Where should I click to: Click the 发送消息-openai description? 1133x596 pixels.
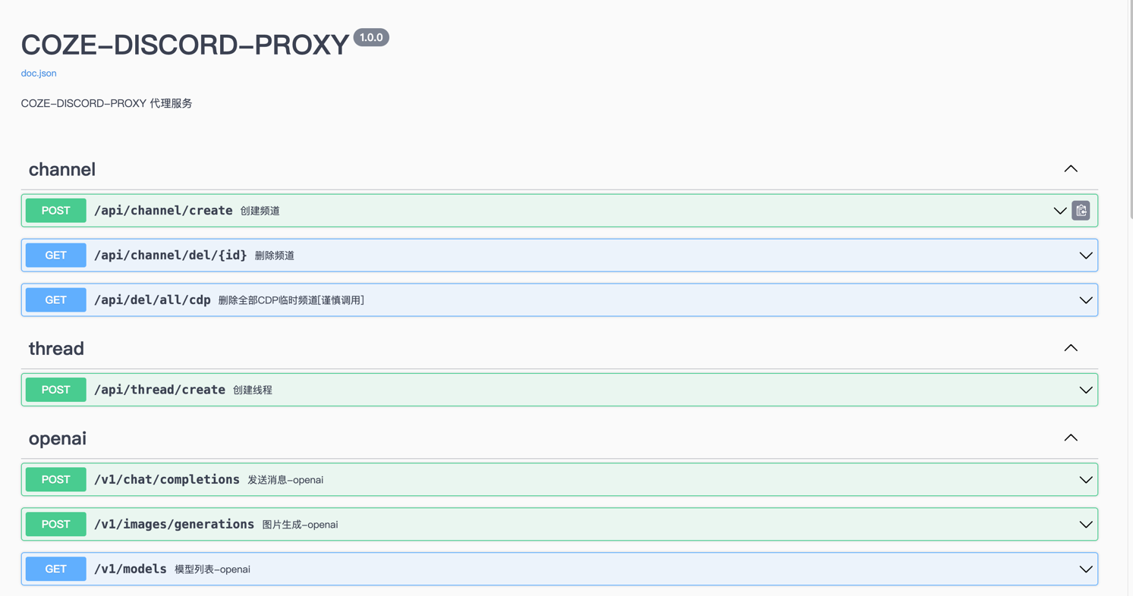285,480
